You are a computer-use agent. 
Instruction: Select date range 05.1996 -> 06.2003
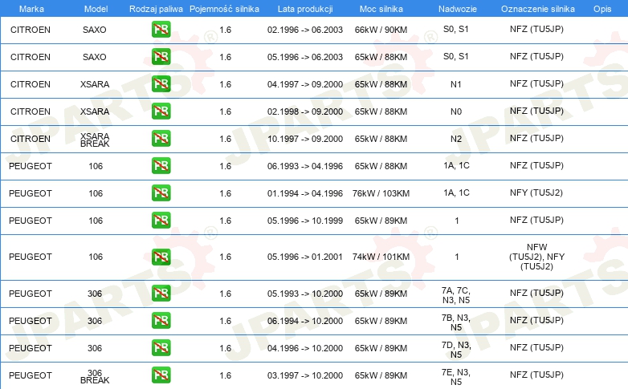tap(305, 57)
